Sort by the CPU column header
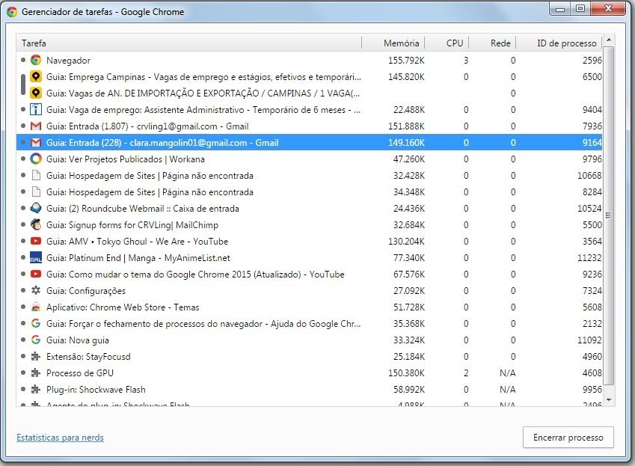 (x=455, y=43)
